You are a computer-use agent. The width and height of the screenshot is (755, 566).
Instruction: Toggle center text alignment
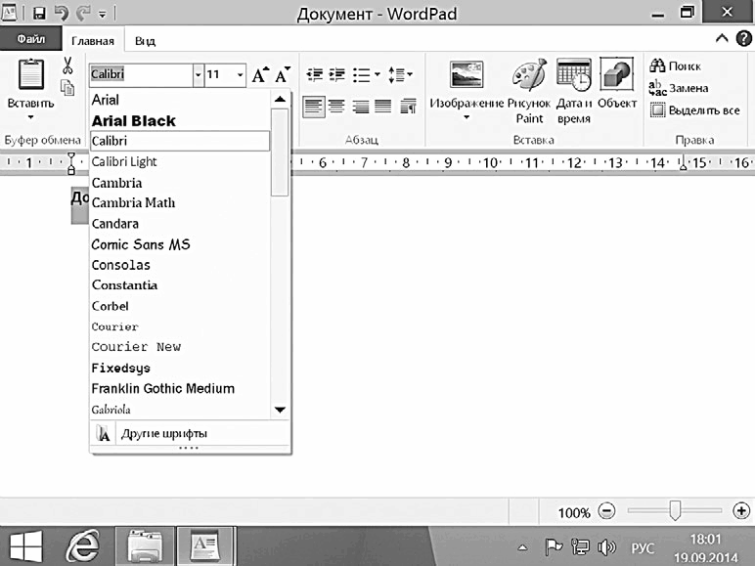(336, 106)
